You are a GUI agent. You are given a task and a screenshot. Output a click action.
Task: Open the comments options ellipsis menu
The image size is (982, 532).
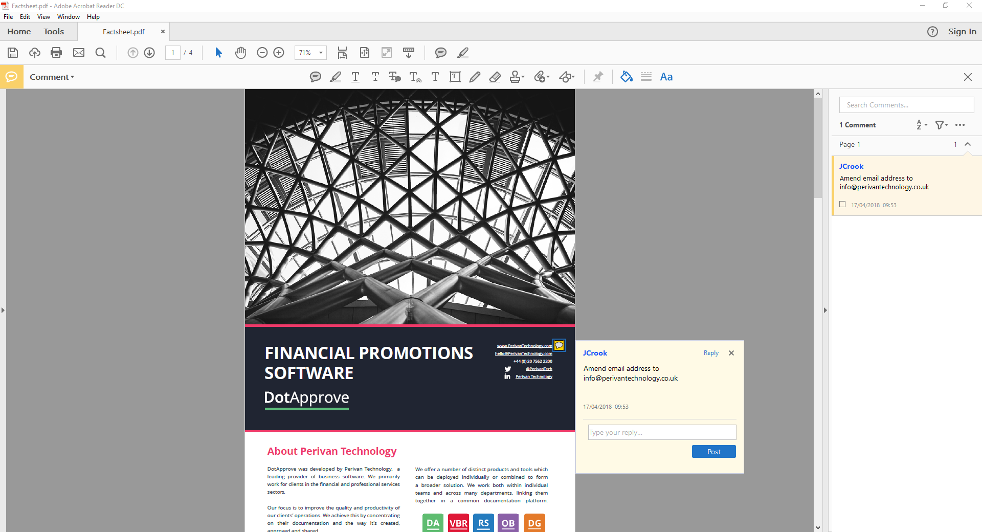pos(960,125)
